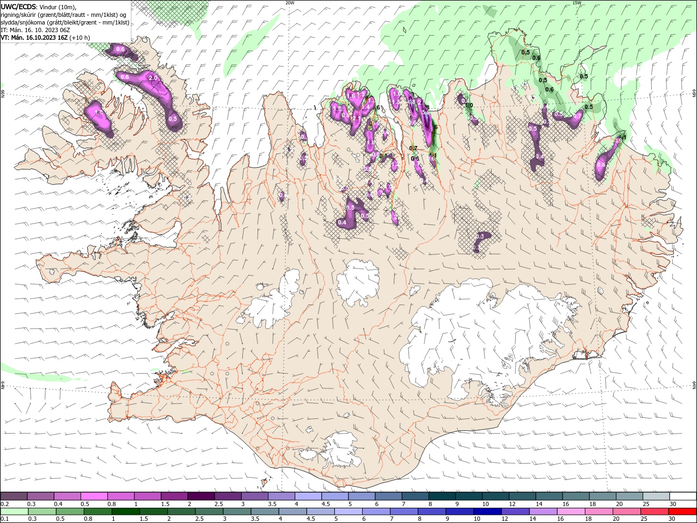The width and height of the screenshot is (697, 523).
Task: Click the '2.0' snowfall value in the Westfjords
Action: (x=152, y=78)
